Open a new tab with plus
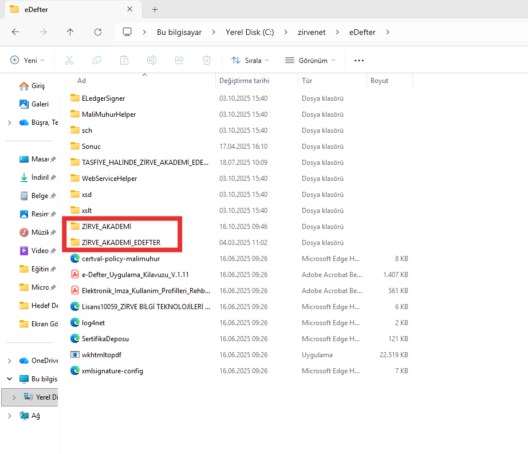Image resolution: width=528 pixels, height=454 pixels. 155,9
